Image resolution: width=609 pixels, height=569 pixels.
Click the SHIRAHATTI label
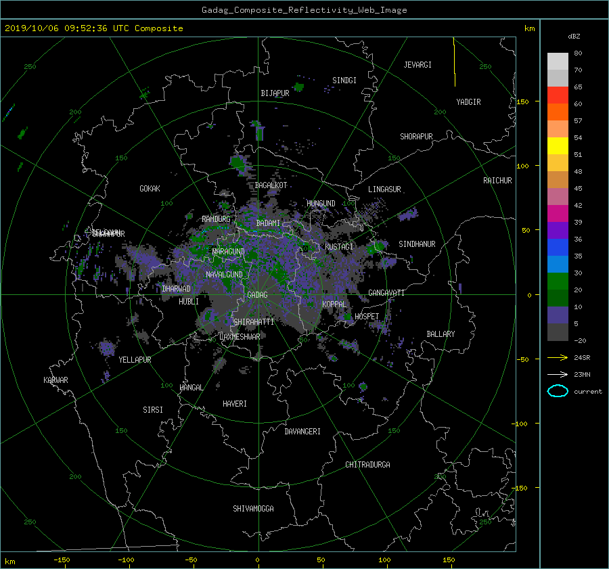[254, 322]
